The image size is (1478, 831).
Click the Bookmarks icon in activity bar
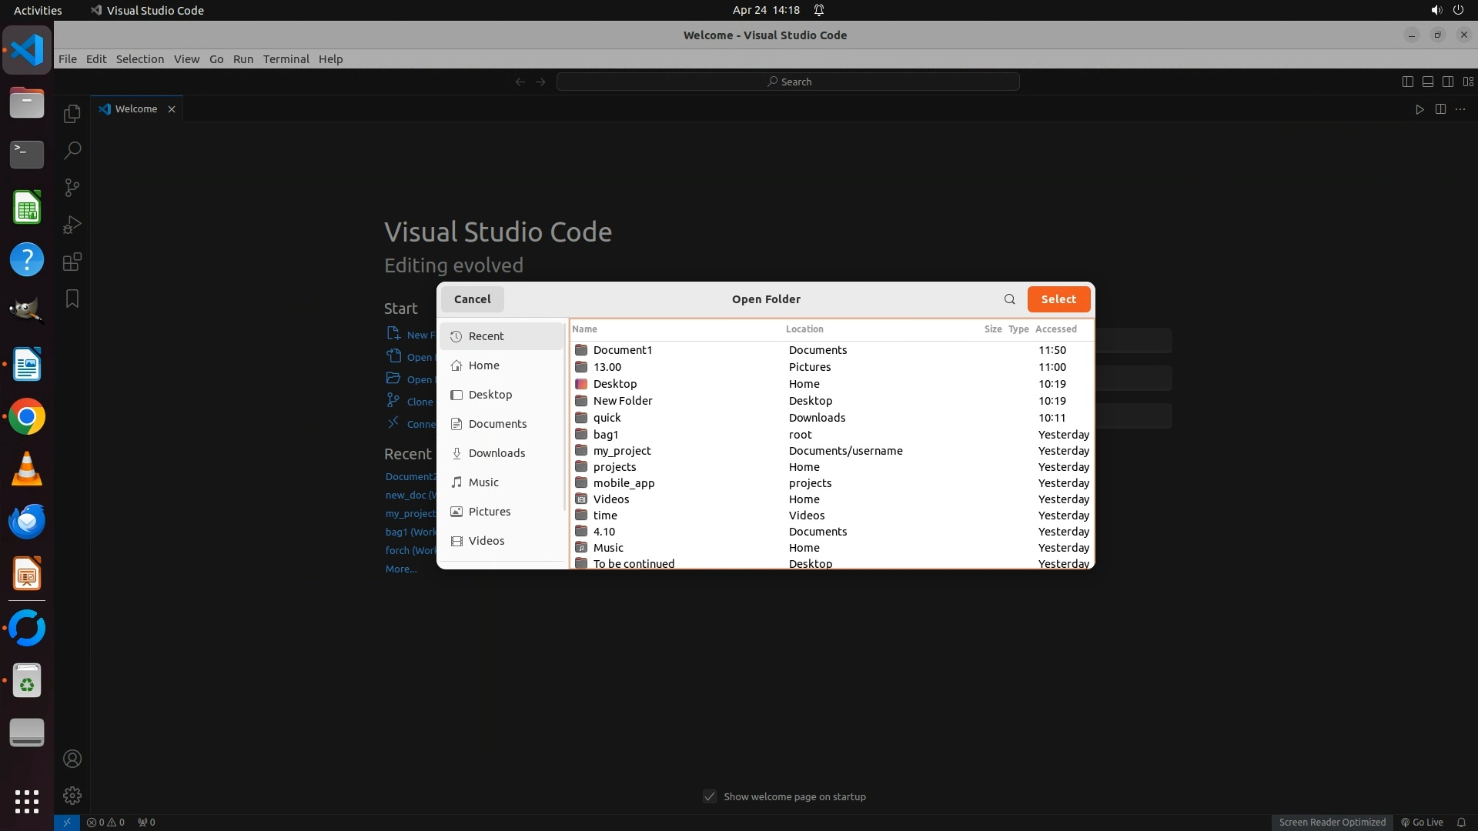[72, 299]
